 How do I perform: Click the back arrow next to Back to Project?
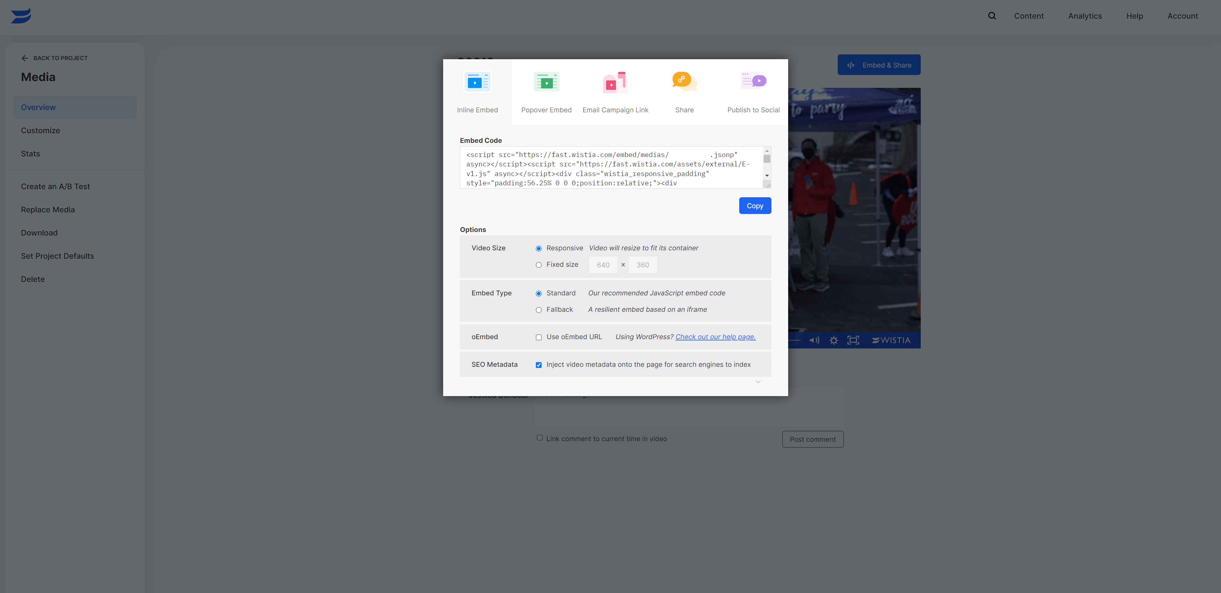[x=25, y=58]
